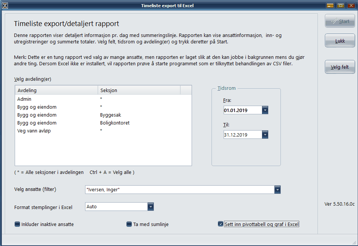This screenshot has height=246, width=358.
Task: Click the Lukk button
Action: click(340, 40)
